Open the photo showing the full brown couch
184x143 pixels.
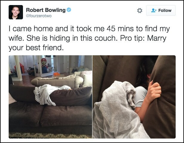click(x=50, y=97)
